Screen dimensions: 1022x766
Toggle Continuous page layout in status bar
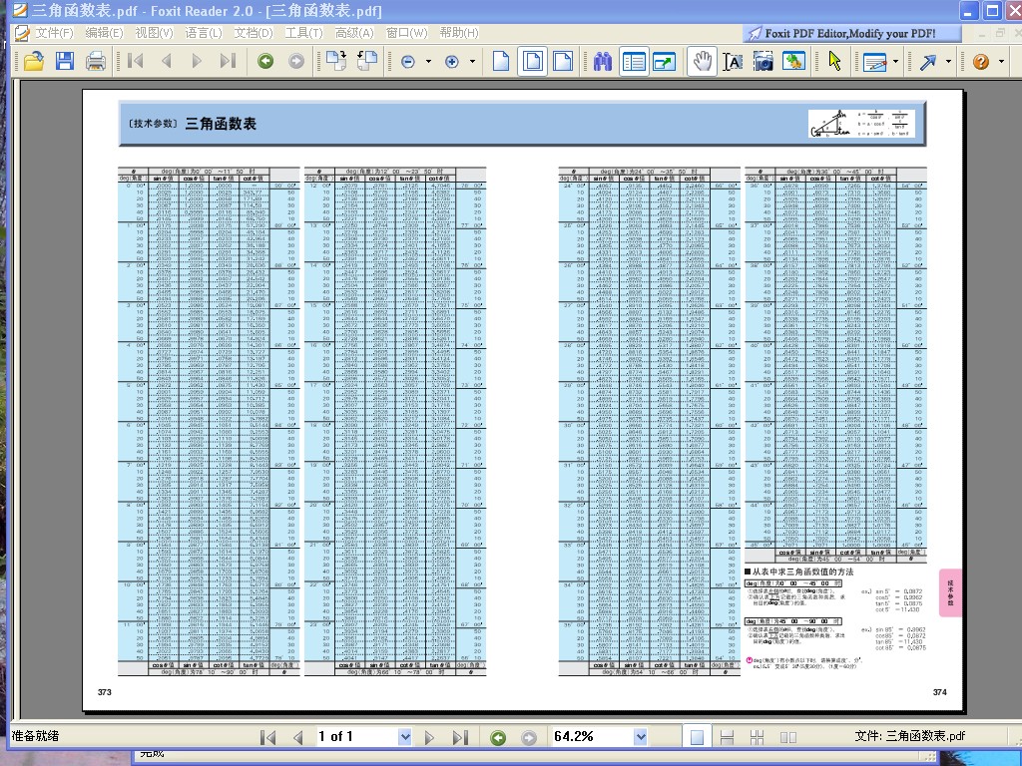pos(727,737)
